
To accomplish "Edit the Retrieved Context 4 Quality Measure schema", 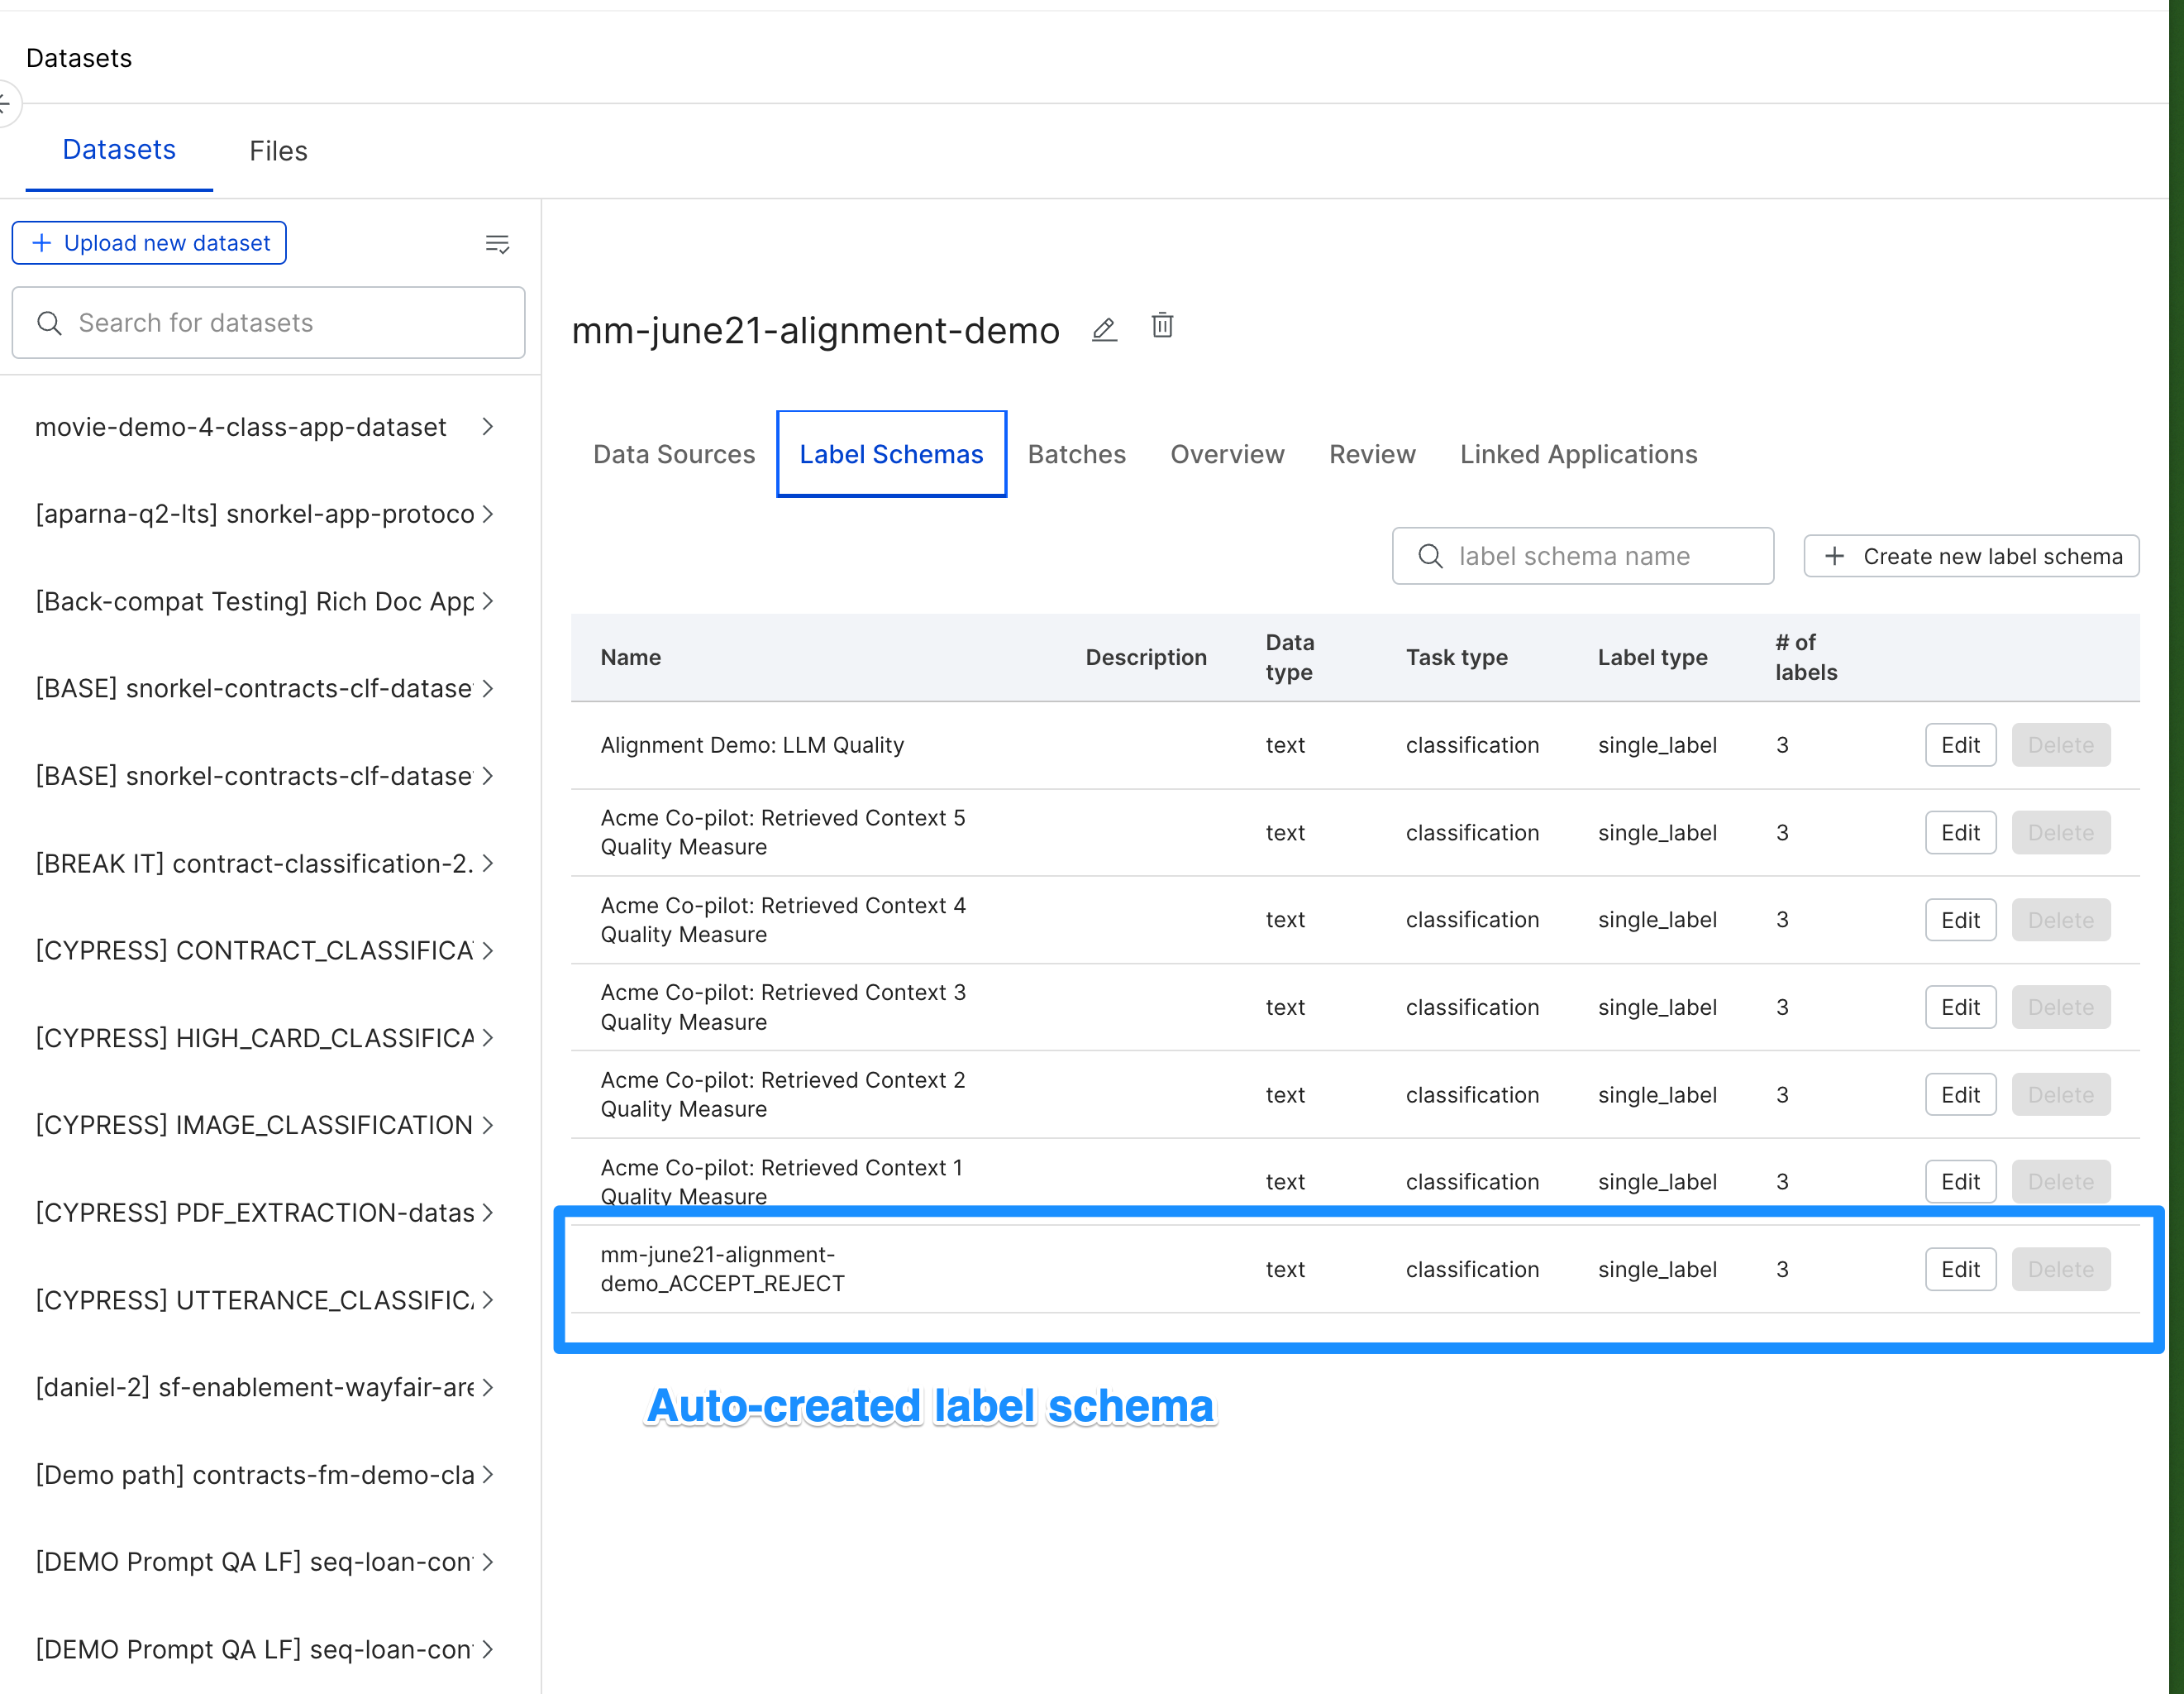I will (x=1960, y=920).
